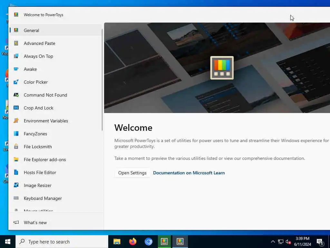The image size is (330, 248).
Task: Open the clock showing 3:39 PM
Action: coord(302,242)
